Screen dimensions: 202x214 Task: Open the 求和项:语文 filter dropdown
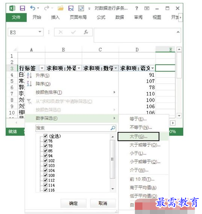tap(153, 68)
